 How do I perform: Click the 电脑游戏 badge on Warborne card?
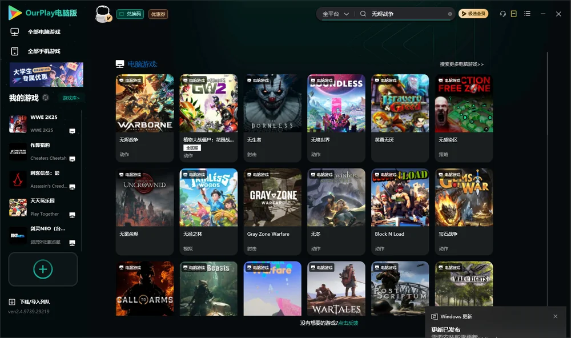pyautogui.click(x=130, y=81)
